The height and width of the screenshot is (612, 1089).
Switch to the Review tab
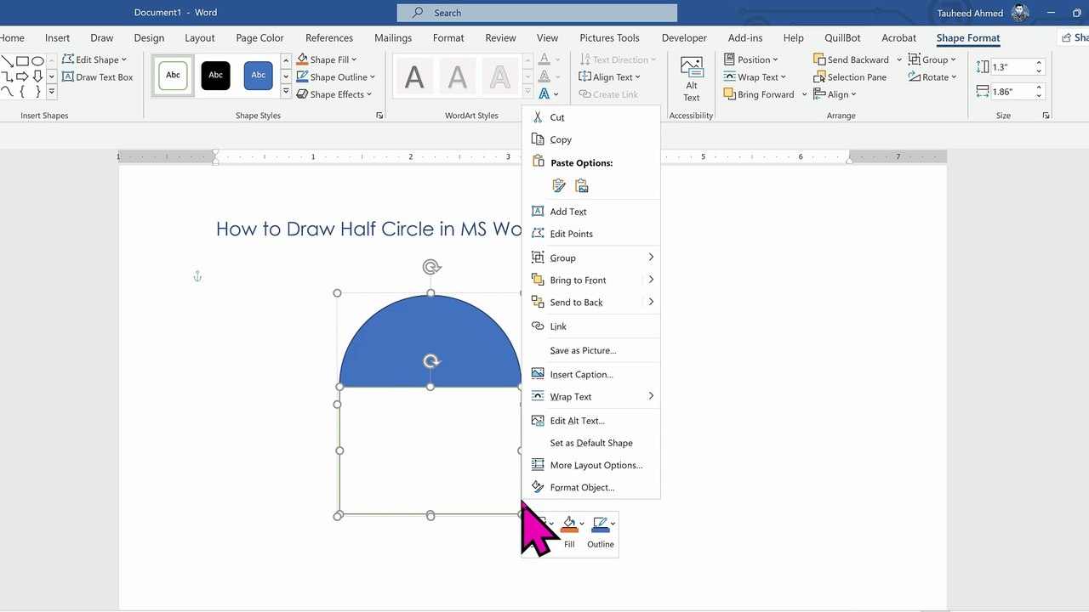[500, 37]
